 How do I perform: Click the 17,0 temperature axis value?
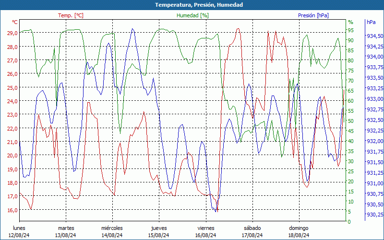click(12, 196)
